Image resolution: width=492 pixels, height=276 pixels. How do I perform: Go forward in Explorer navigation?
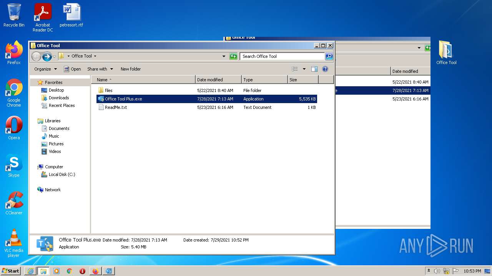click(x=47, y=56)
